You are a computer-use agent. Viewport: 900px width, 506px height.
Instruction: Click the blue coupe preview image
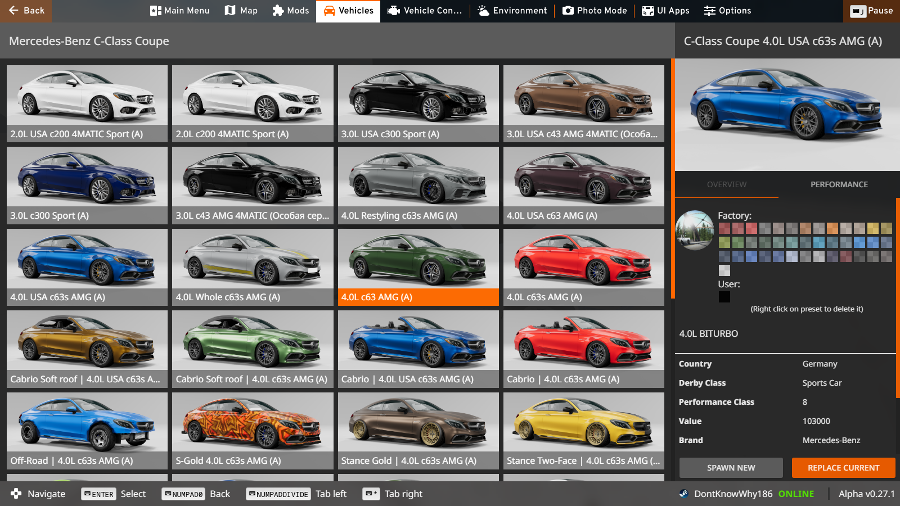tap(787, 115)
